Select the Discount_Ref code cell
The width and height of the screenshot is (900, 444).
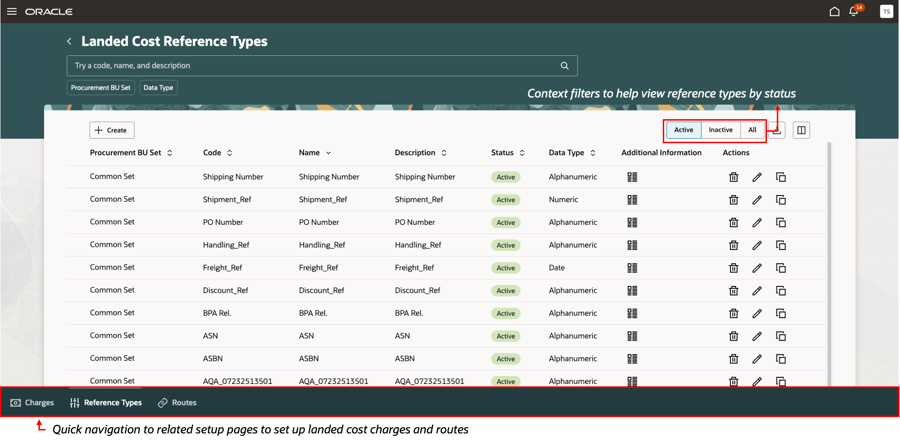226,291
